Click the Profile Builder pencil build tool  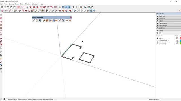coord(34,20)
